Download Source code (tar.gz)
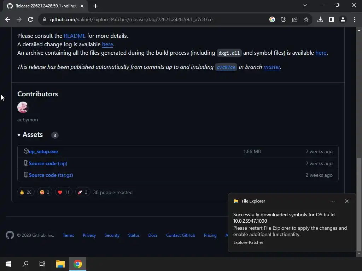362x271 pixels. [x=51, y=175]
